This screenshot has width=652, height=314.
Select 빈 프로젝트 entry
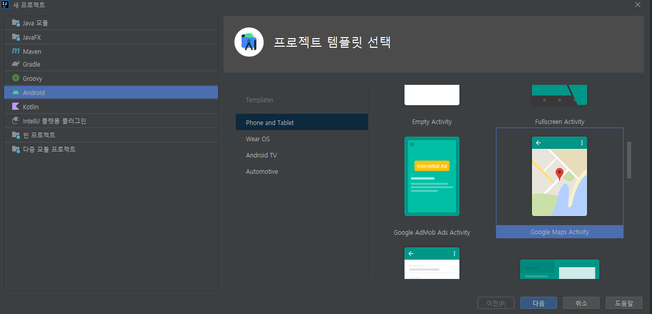pyautogui.click(x=111, y=135)
